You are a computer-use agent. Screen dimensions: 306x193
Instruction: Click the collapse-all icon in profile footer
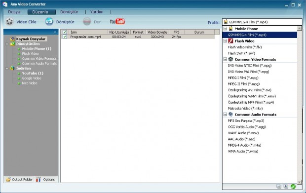pyautogui.click(x=279, y=187)
